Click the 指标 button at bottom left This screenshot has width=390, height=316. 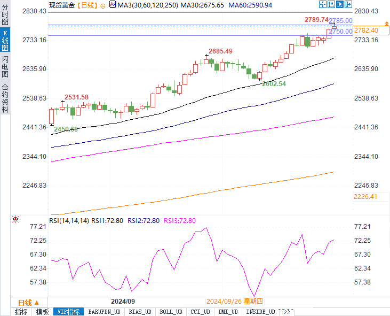point(21,312)
